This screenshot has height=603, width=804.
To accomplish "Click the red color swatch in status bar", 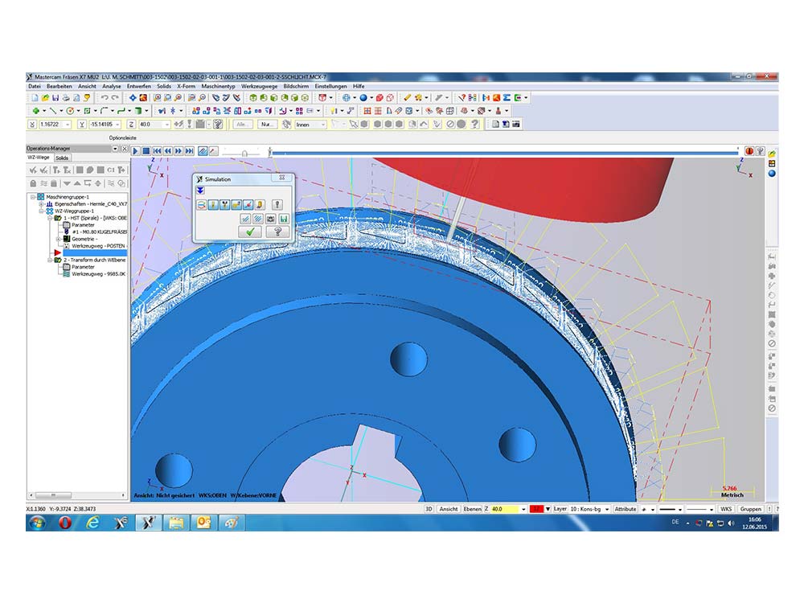I will 537,509.
